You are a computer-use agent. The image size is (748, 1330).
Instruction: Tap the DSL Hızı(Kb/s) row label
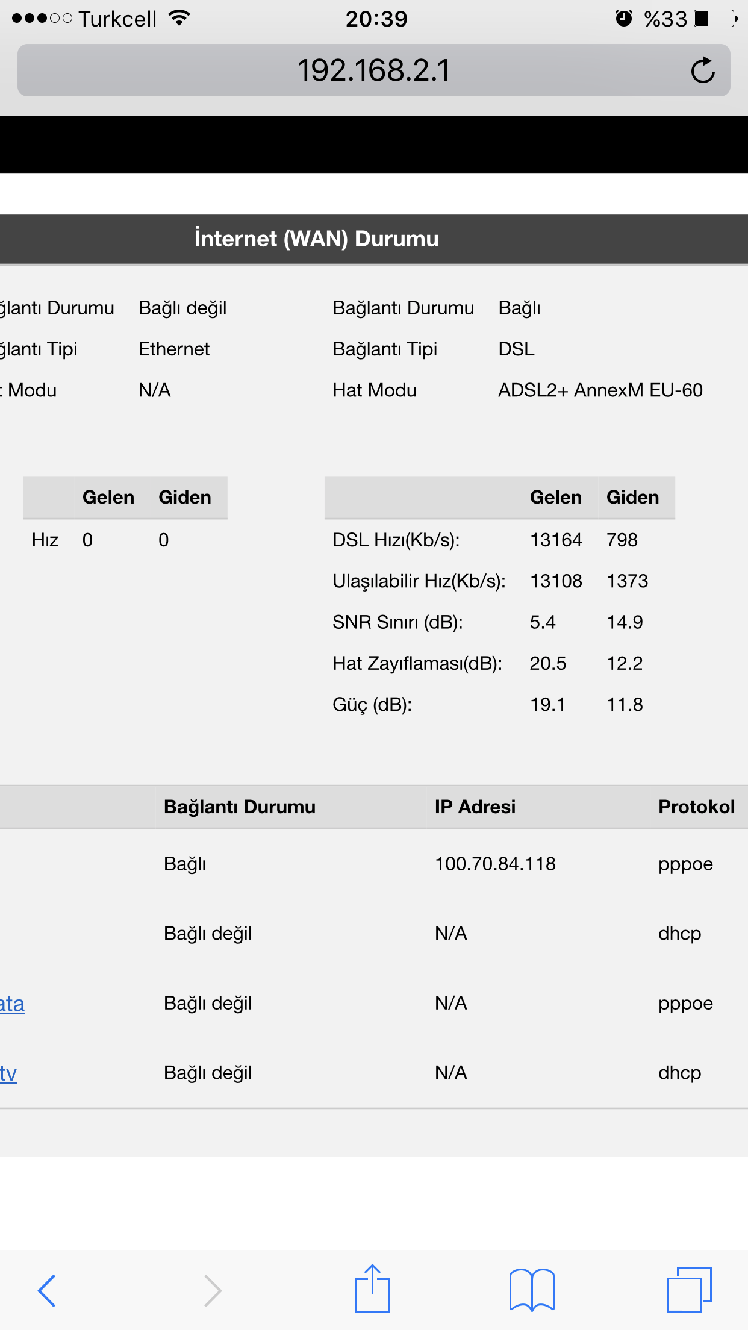(396, 540)
